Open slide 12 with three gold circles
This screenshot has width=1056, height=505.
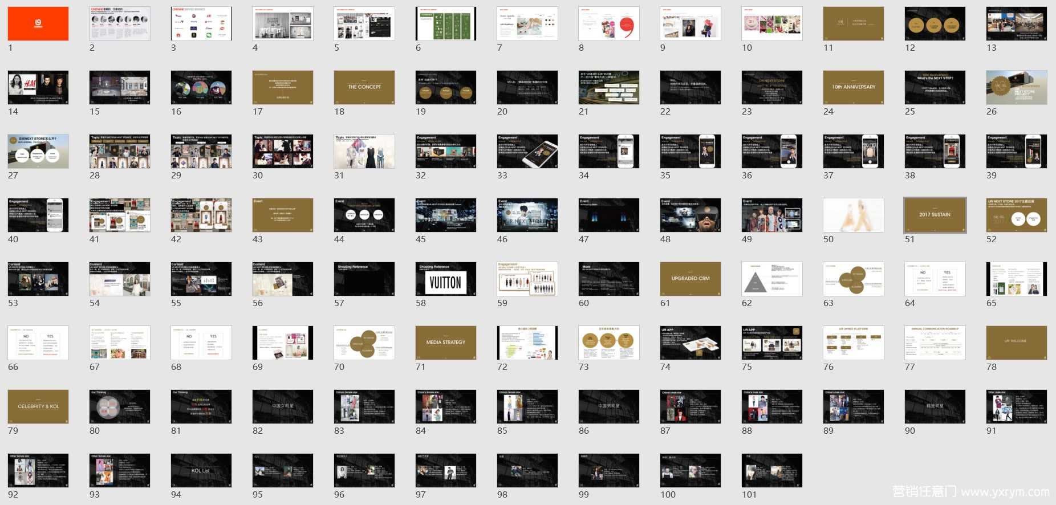point(935,23)
